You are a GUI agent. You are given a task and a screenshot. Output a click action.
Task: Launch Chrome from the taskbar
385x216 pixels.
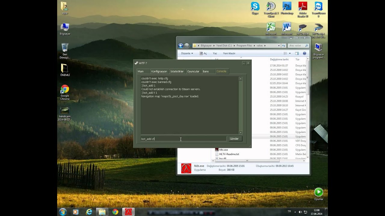(x=115, y=212)
